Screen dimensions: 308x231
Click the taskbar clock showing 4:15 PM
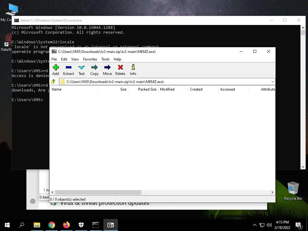[x=282, y=225]
